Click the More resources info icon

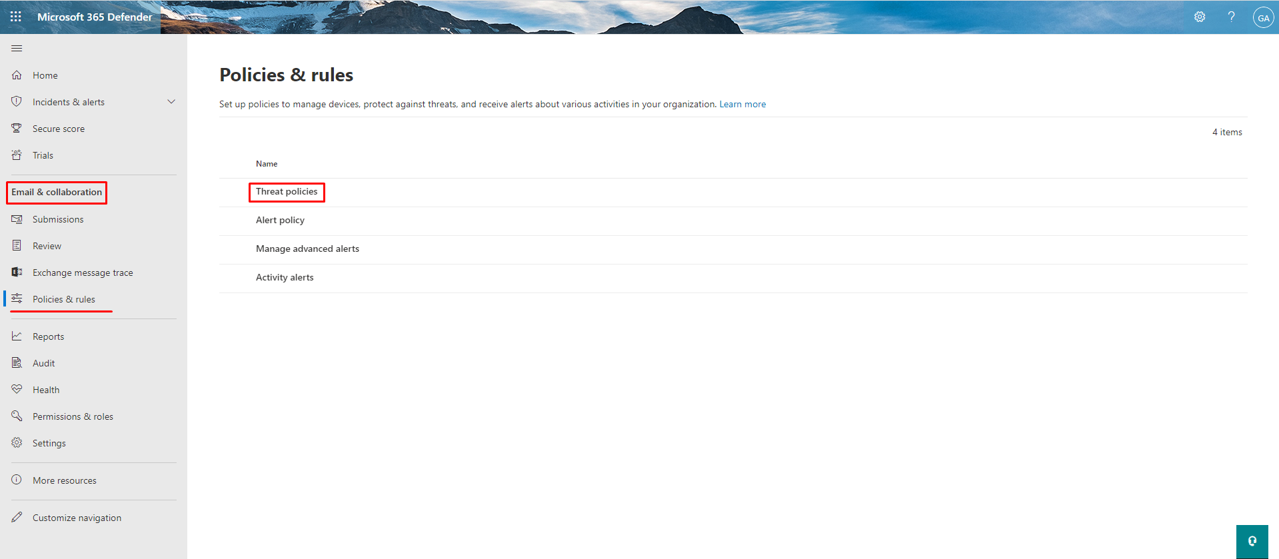[17, 480]
